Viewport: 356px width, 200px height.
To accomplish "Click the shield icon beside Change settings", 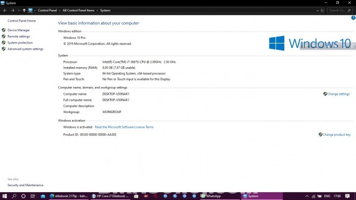I will point(325,94).
